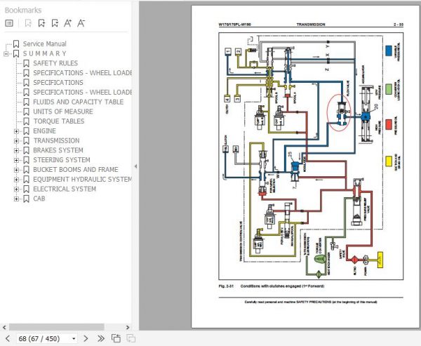Expand the ELECTRICAL SYSTEM bookmark node
This screenshot has height=346, width=421.
pos(16,189)
